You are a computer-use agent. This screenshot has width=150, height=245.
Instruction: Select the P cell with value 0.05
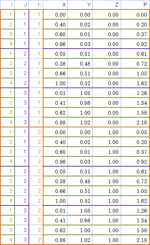[x=135, y=132]
